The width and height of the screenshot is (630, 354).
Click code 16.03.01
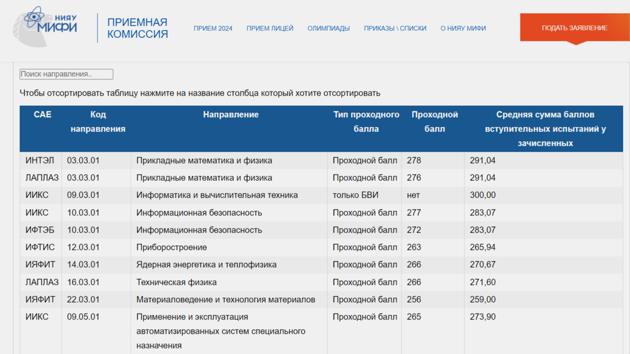tap(83, 282)
